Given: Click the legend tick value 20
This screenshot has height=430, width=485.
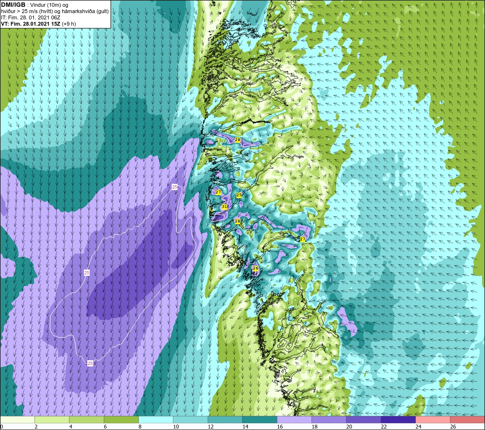Looking at the screenshot, I should 349,427.
